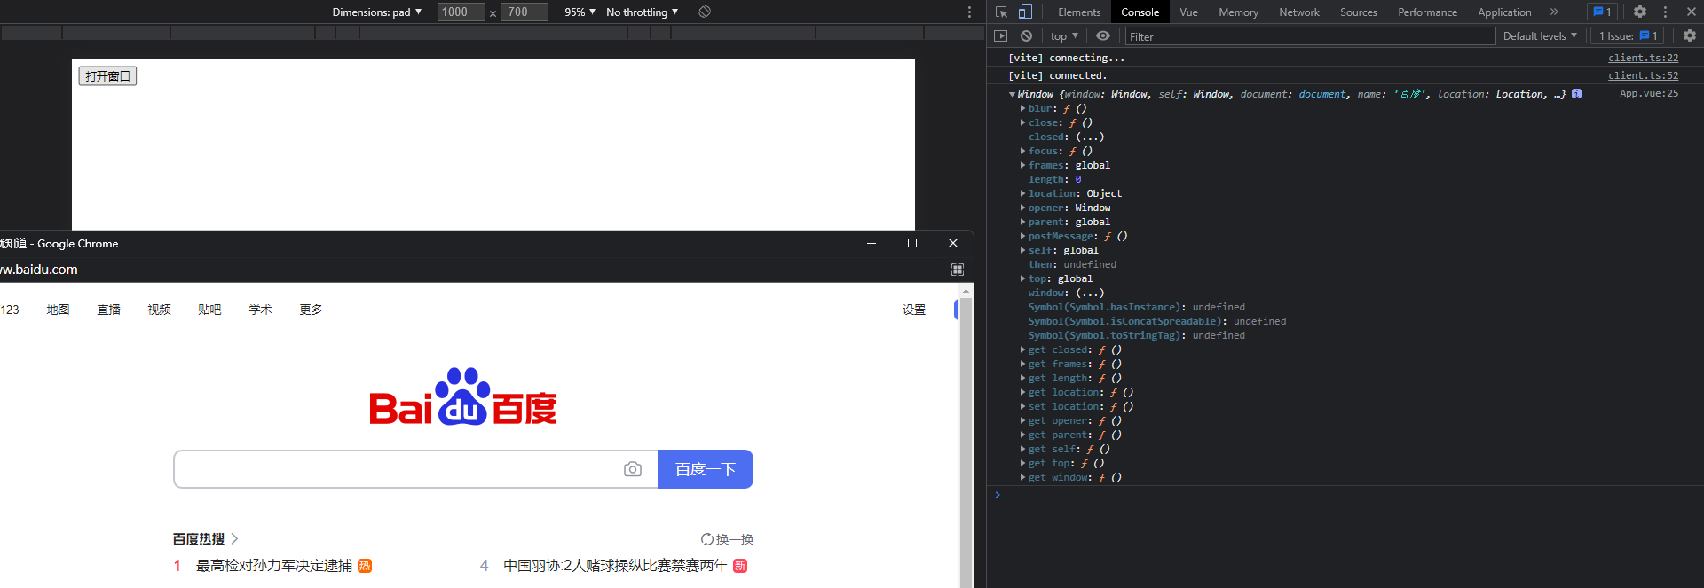Click the console prompt input line
Viewport: 1704px width, 588px height.
pos(1349,495)
